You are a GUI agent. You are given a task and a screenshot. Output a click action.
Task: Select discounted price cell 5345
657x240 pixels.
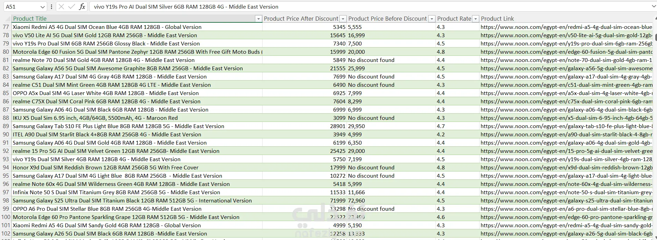point(305,27)
